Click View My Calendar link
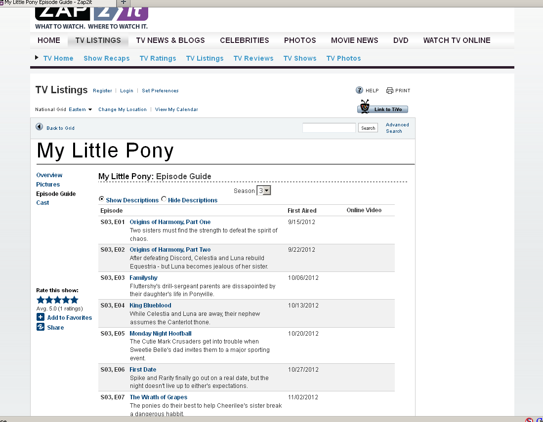 click(x=176, y=109)
